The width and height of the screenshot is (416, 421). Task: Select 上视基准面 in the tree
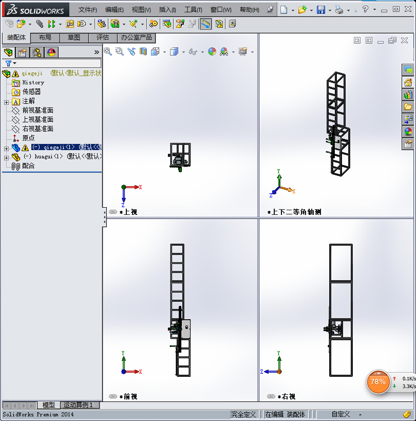pos(38,119)
